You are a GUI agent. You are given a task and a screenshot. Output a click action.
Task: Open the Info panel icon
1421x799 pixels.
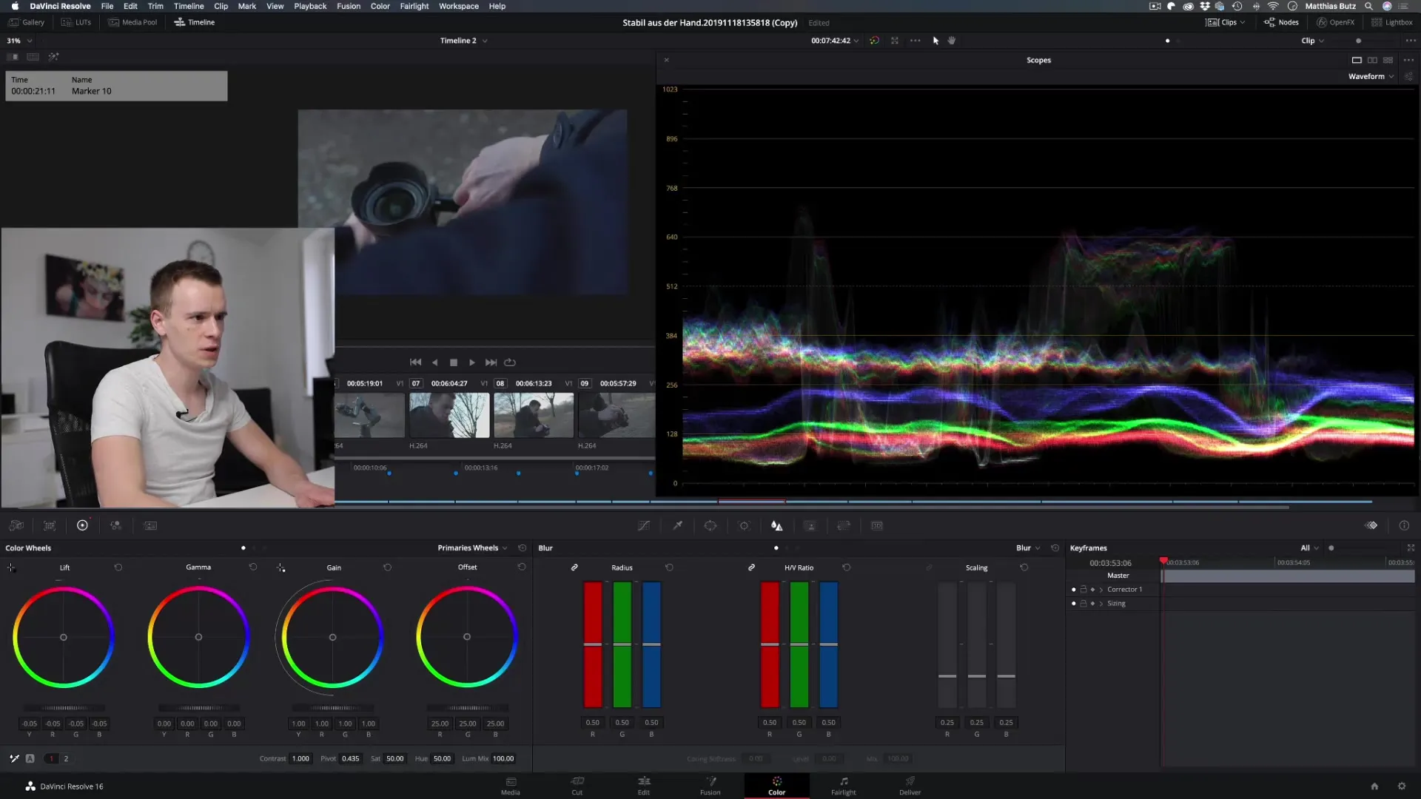tap(1404, 525)
